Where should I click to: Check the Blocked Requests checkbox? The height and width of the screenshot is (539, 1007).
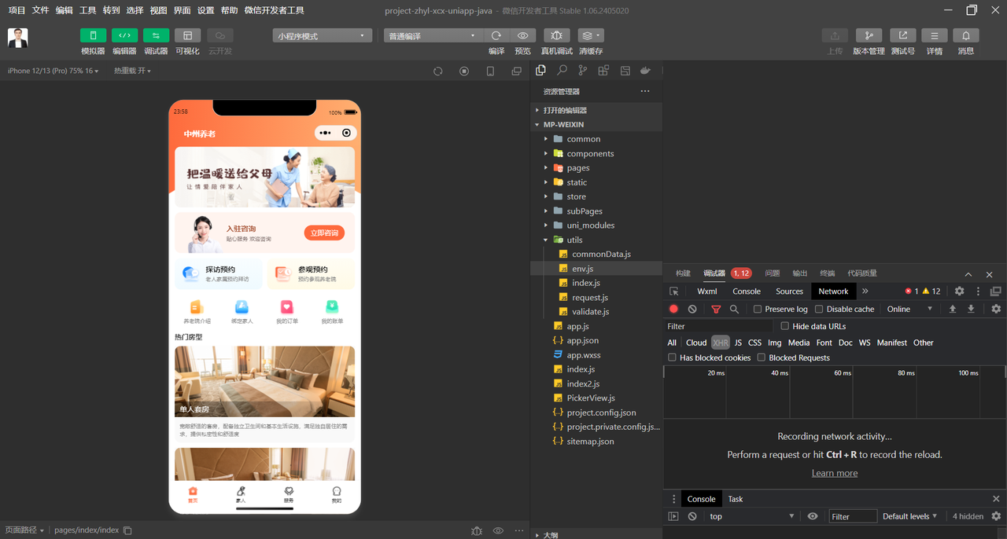[x=762, y=357]
